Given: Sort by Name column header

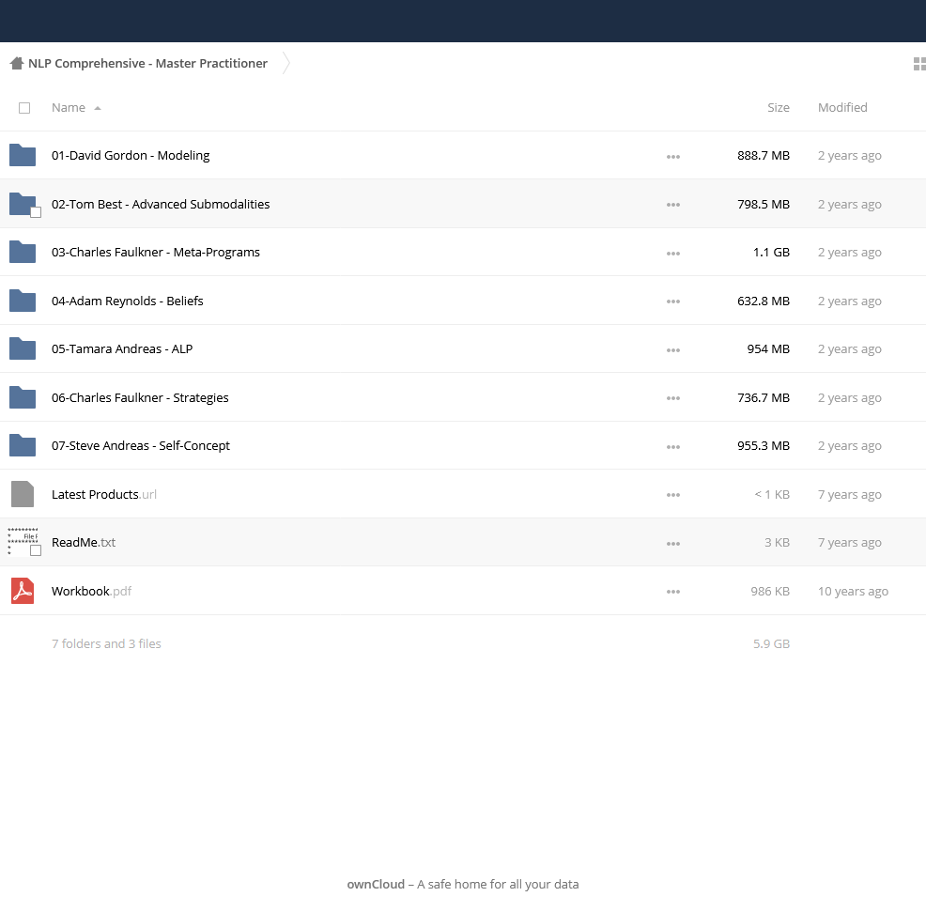Looking at the screenshot, I should tap(69, 107).
